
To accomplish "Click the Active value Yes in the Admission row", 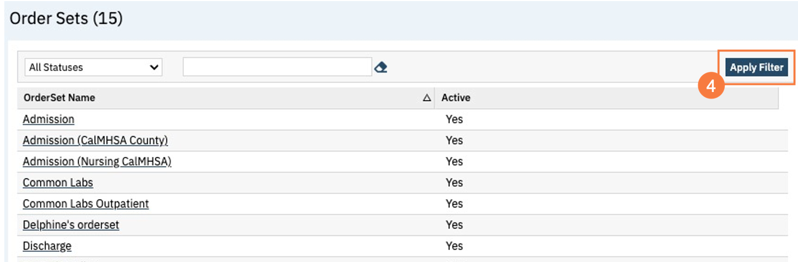I will tap(454, 119).
